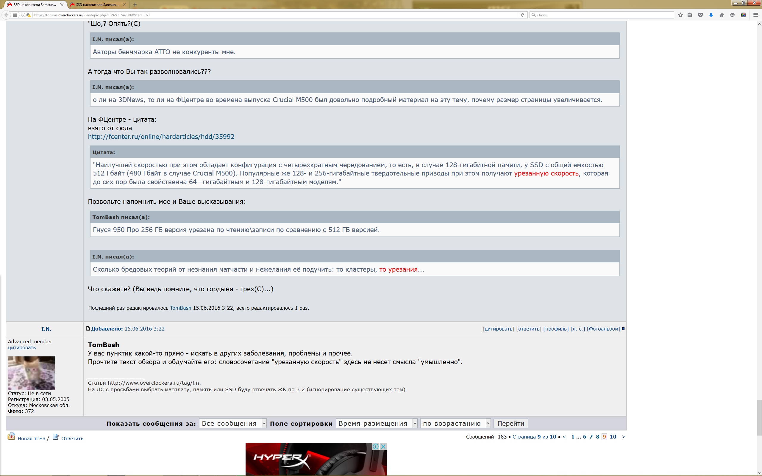Click I.N.'s kitten avatar thumbnail
Screen dimensions: 762x476
(32, 373)
